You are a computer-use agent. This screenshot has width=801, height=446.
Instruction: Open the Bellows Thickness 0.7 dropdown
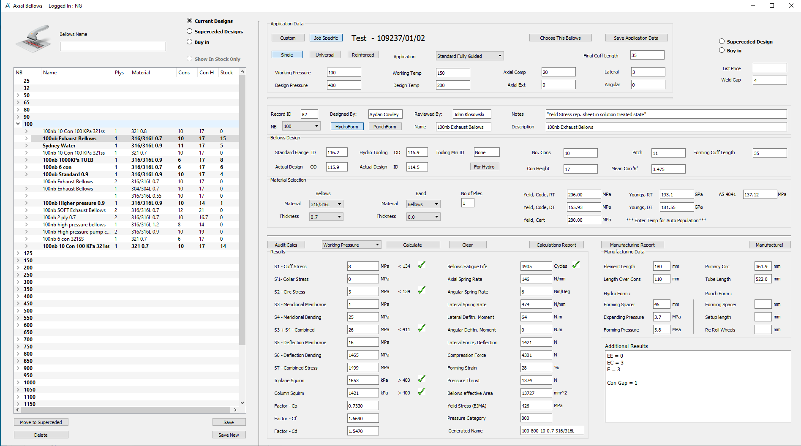point(326,217)
